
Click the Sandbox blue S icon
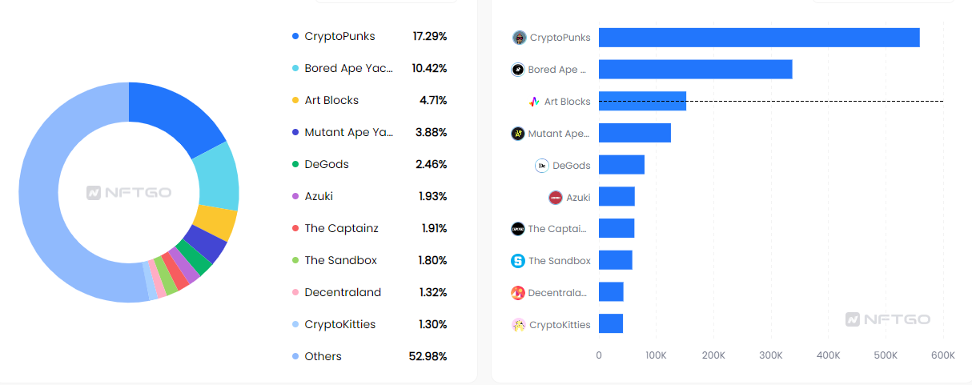[518, 261]
